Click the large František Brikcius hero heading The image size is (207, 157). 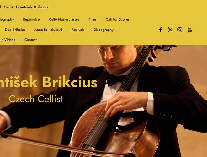tap(49, 82)
